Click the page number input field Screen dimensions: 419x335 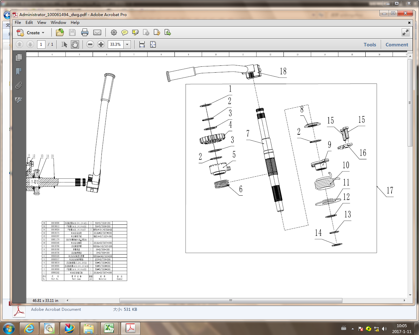pos(41,44)
